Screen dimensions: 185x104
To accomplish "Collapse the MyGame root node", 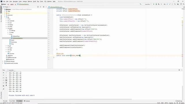I will [x=3, y=9].
